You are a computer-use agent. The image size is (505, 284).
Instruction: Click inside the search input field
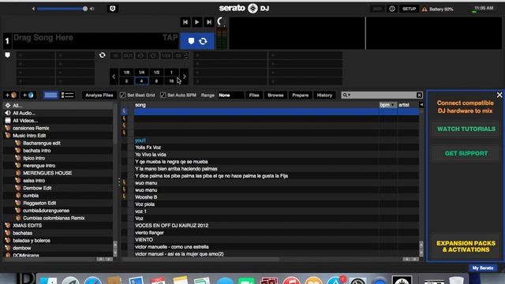382,95
